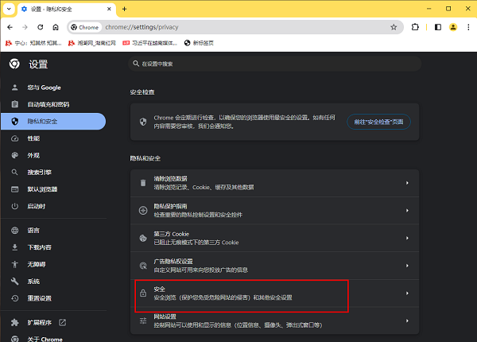Open Chrome's three-dot menu

467,27
